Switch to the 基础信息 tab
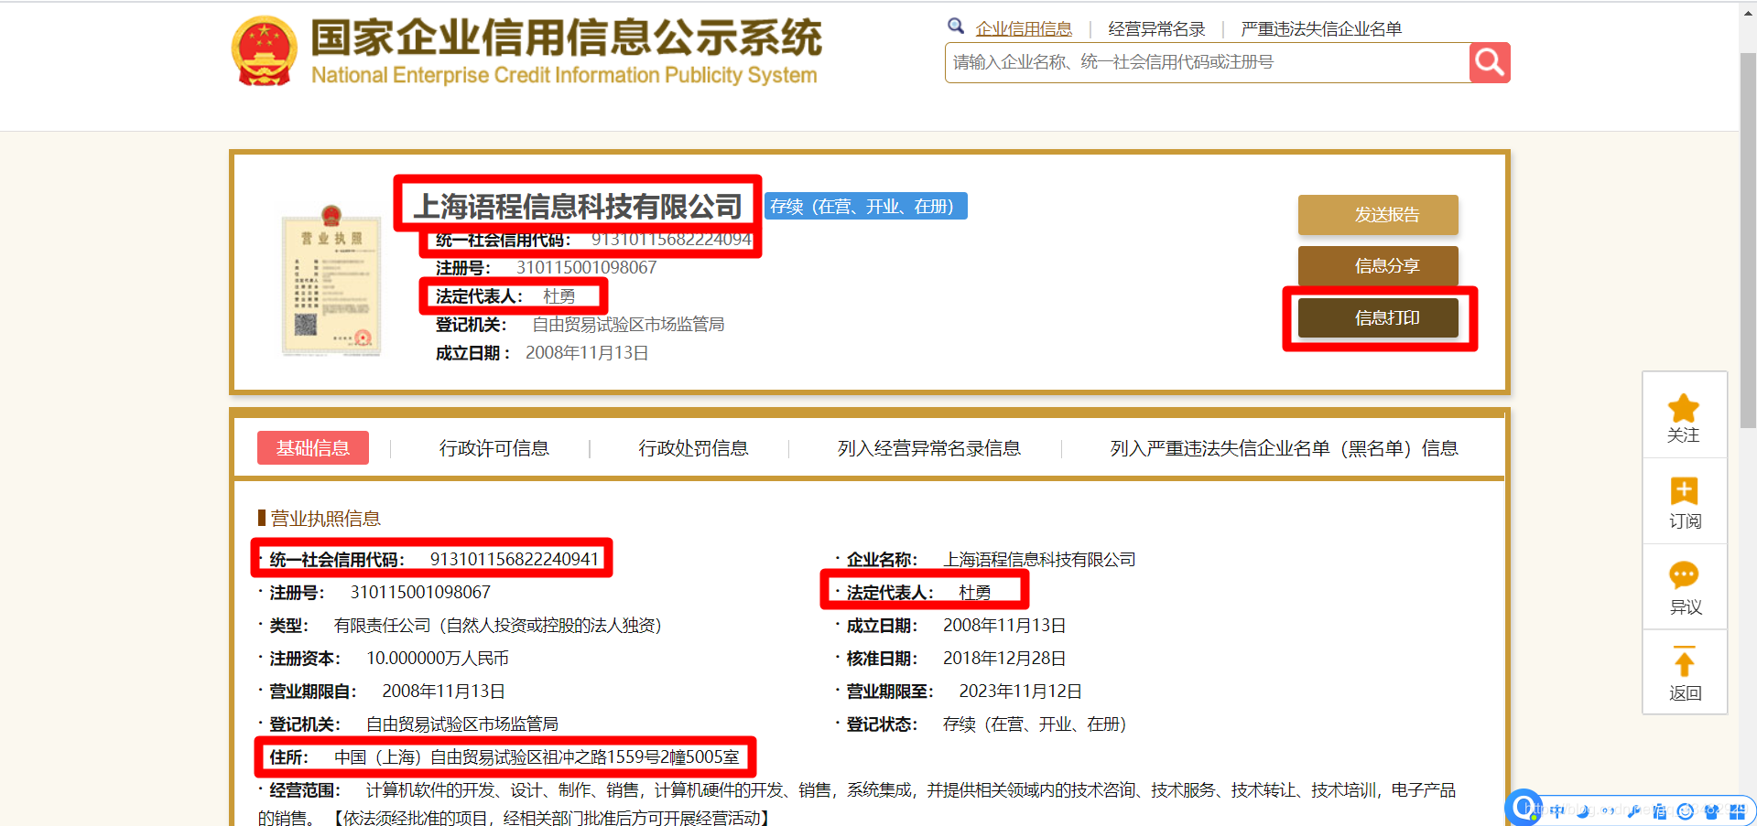This screenshot has width=1757, height=826. (313, 448)
